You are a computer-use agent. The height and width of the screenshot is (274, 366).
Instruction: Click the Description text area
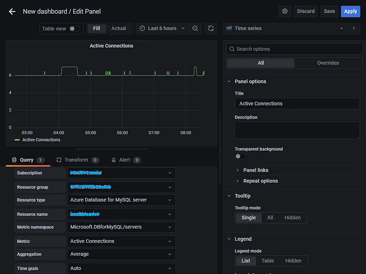click(297, 130)
